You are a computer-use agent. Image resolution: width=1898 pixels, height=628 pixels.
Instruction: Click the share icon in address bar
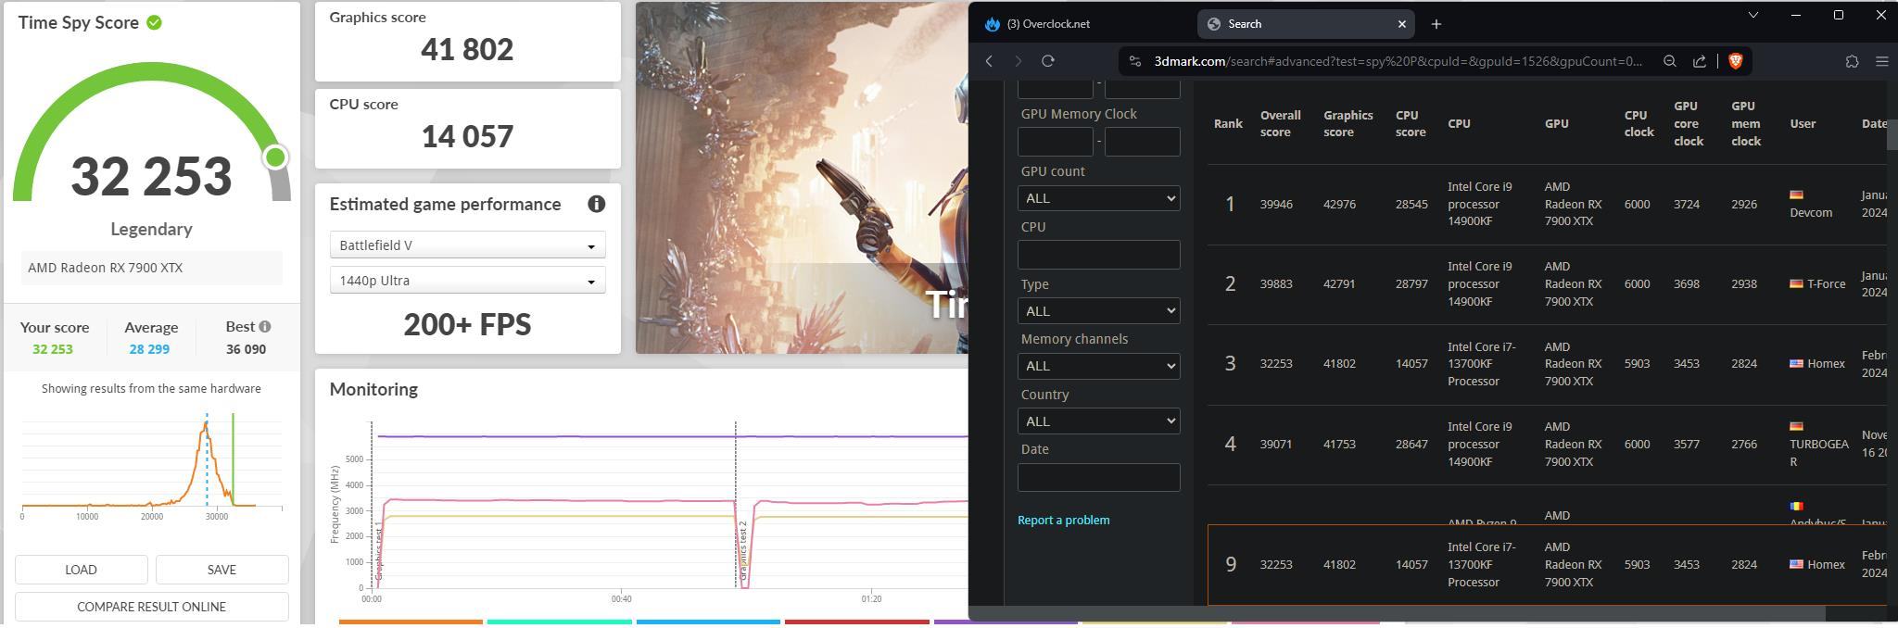[x=1699, y=61]
